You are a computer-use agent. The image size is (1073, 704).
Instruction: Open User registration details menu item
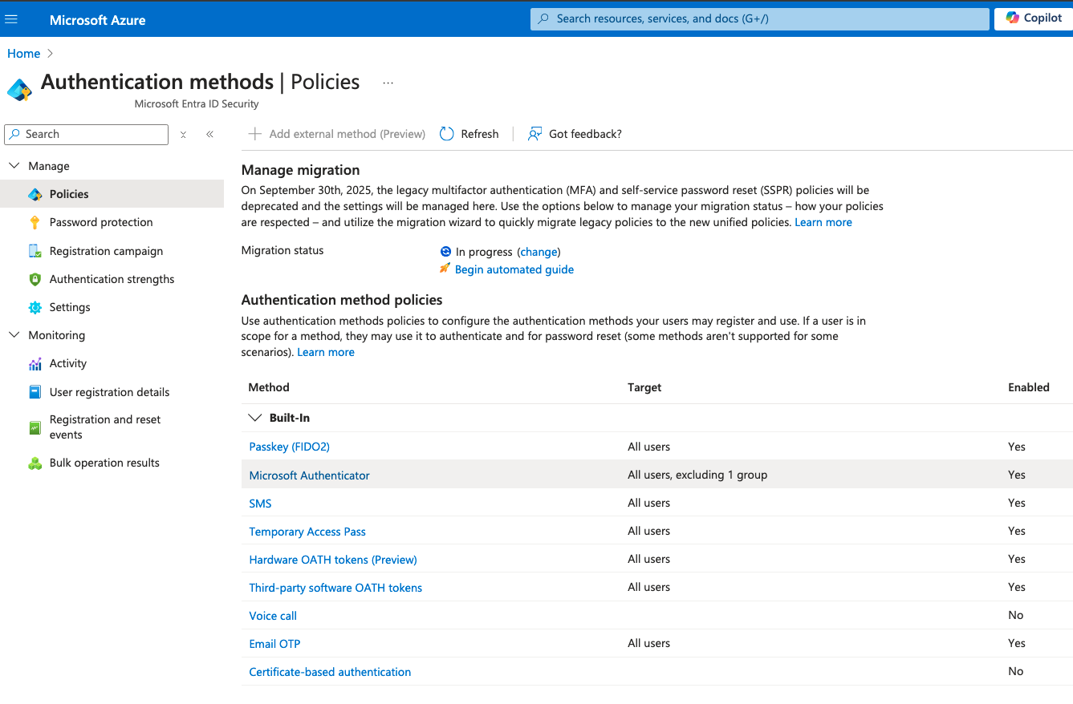coord(109,392)
